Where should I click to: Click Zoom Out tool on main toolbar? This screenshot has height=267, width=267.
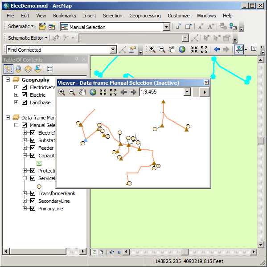click(162, 49)
